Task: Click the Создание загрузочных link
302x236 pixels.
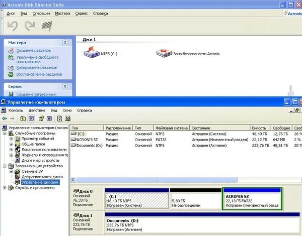Action: click(36, 94)
